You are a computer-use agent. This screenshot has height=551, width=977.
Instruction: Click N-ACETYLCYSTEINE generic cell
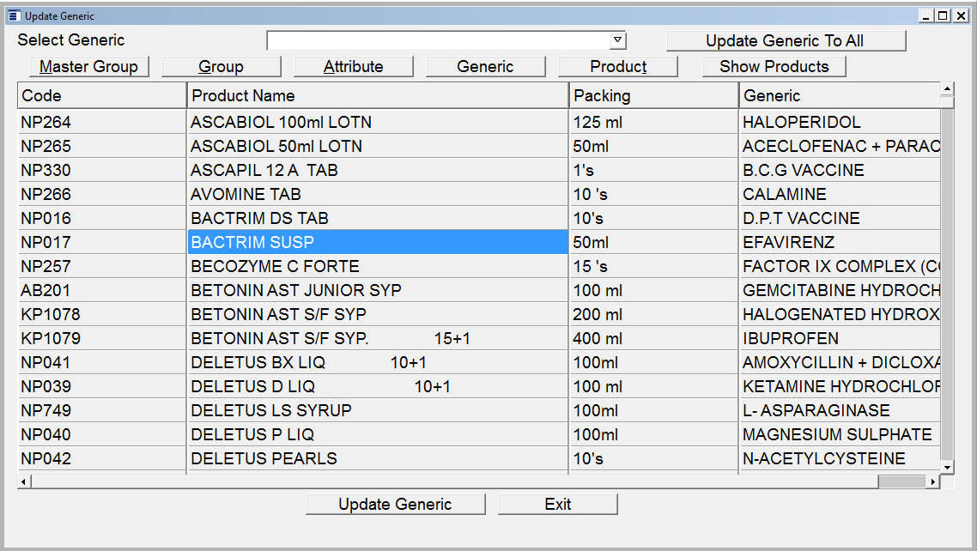[840, 458]
